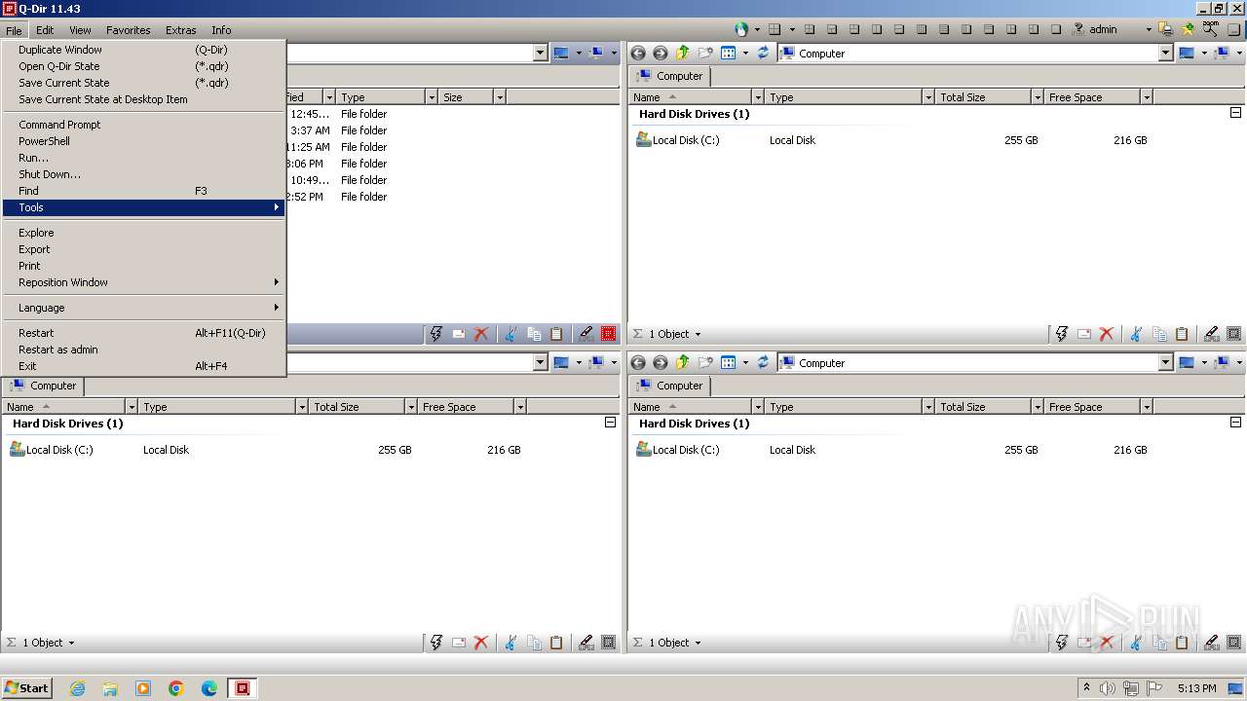
Task: Select Computer tab in bottom-left pane
Action: 44,386
